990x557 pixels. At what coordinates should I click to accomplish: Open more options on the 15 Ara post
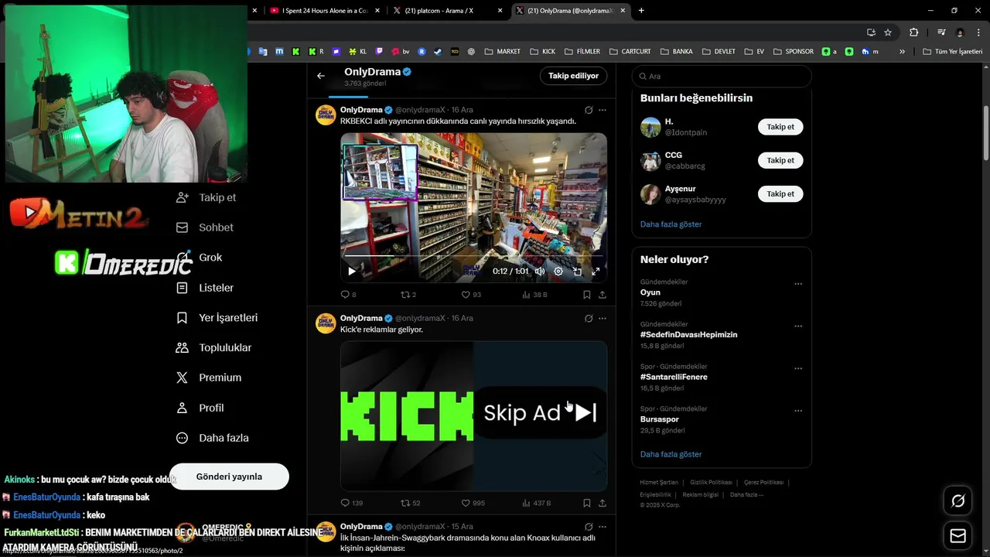(603, 526)
